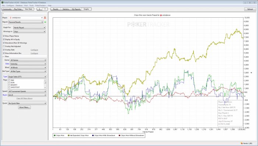Screen dimensions: 258x146
Task: Open the Hud menu
Action: tap(26, 6)
